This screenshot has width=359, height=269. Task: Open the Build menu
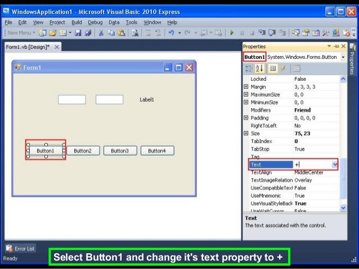click(x=77, y=22)
